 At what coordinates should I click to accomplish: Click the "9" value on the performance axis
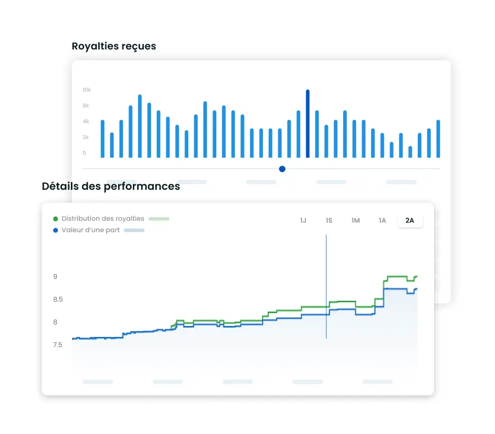[x=55, y=276]
